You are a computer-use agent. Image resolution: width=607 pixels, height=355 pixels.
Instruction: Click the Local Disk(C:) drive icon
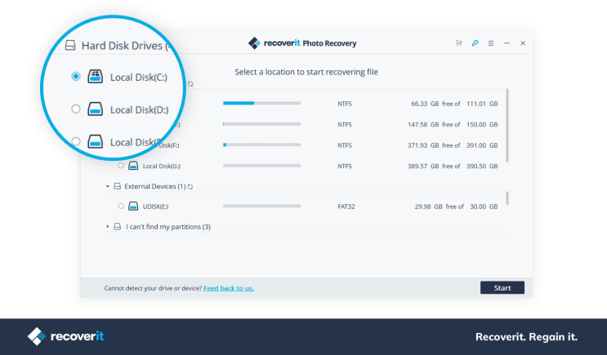[x=96, y=77]
